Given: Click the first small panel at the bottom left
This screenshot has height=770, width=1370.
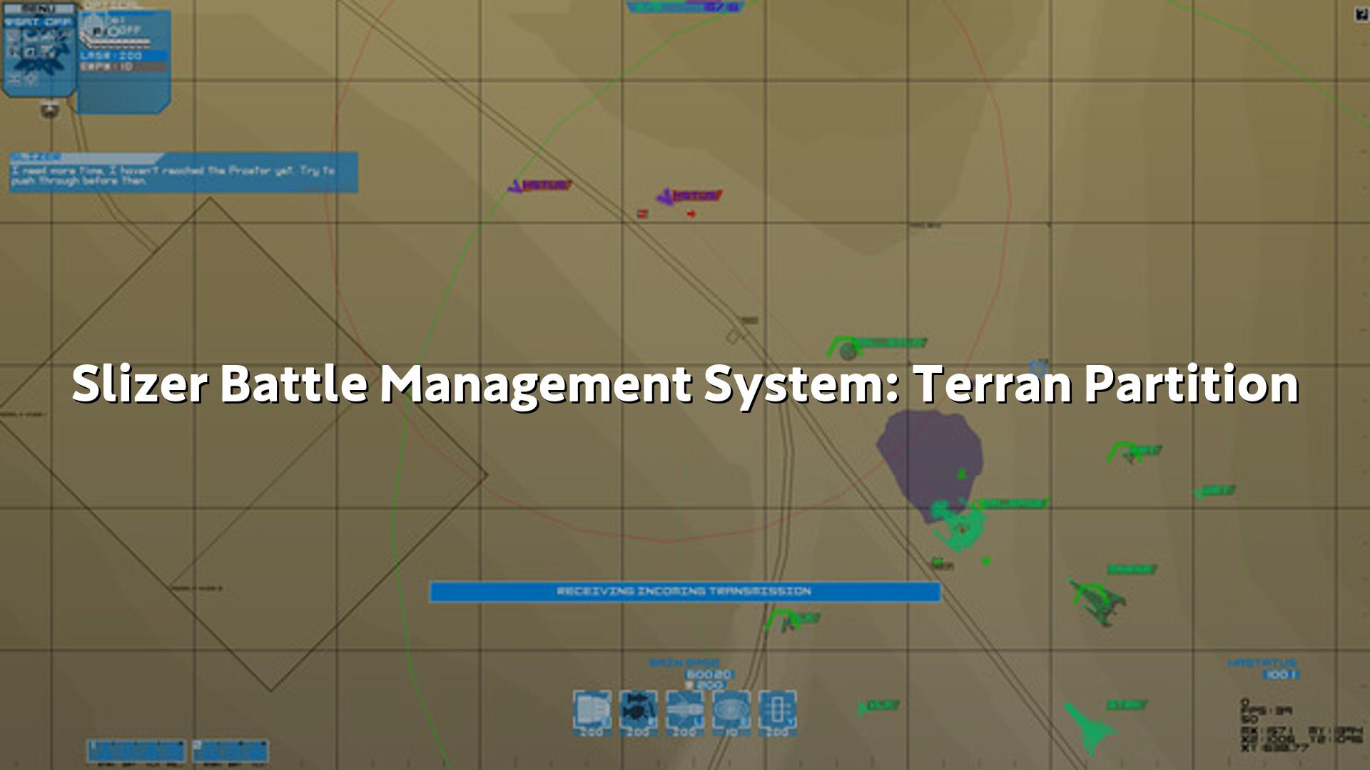Looking at the screenshot, I should 138,751.
